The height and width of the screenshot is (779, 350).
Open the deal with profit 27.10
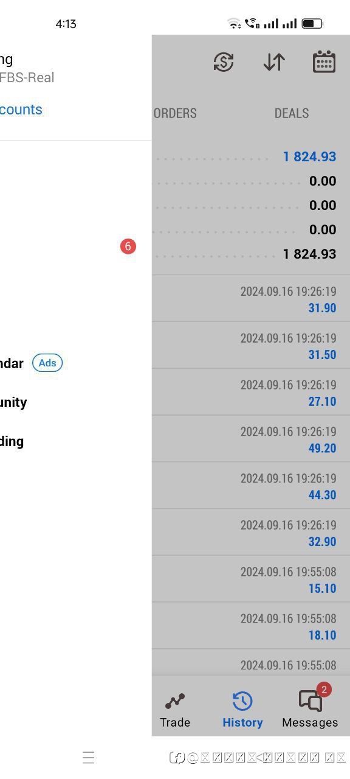pyautogui.click(x=251, y=393)
